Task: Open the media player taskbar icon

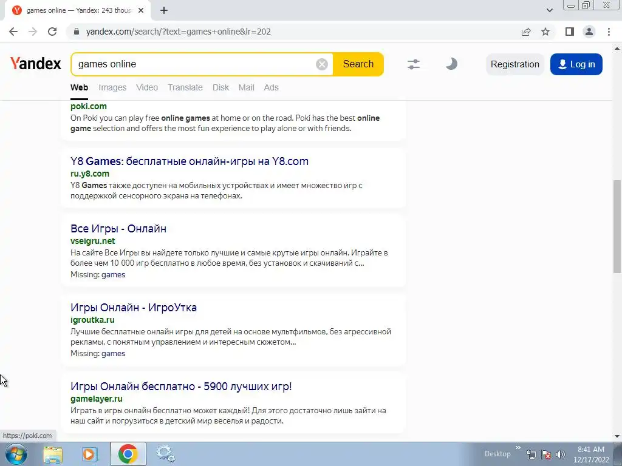Action: (x=90, y=454)
